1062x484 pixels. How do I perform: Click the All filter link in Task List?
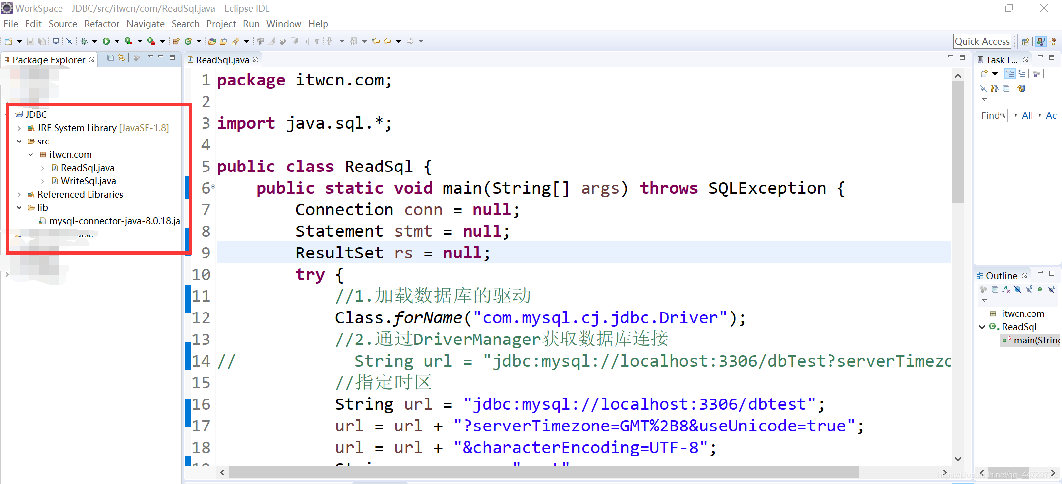point(1027,115)
